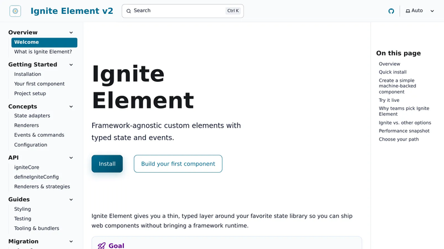Click the Ignite Element logo icon

coord(16,11)
